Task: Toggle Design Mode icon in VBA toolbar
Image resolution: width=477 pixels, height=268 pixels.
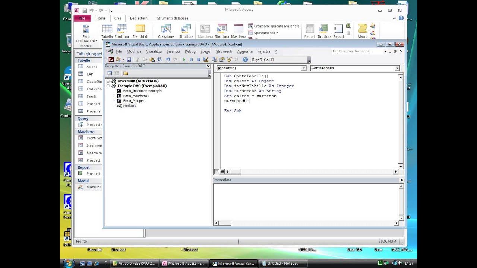Action: coord(206,60)
